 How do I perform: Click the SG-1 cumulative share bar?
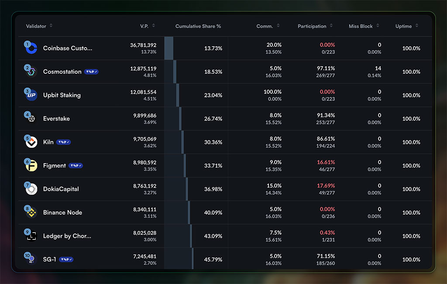click(x=193, y=259)
